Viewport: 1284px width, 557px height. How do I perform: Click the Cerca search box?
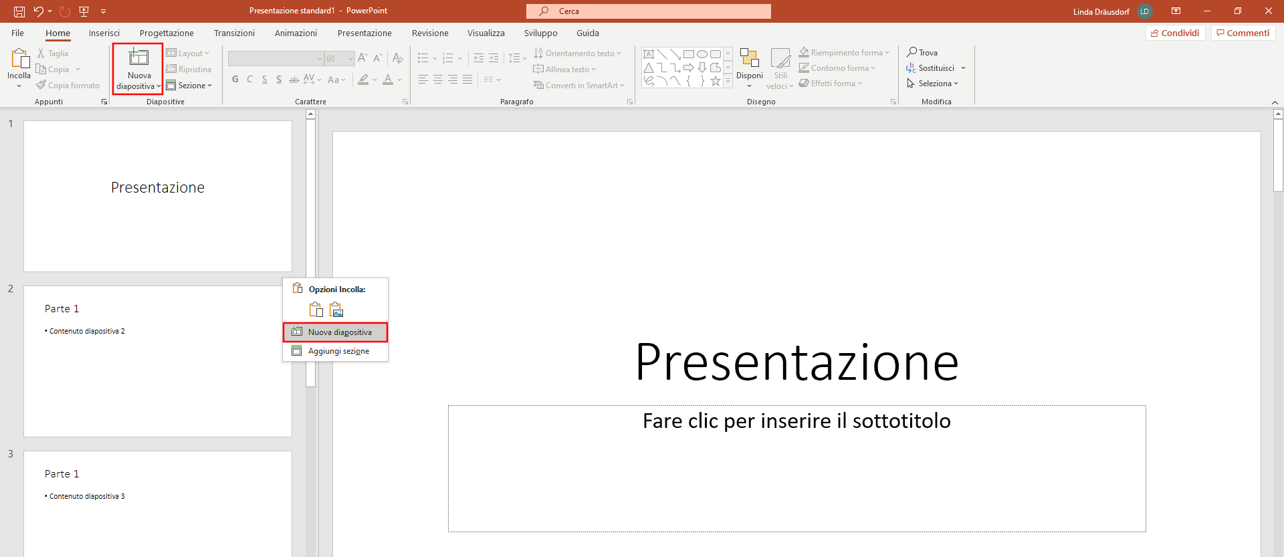coord(649,11)
